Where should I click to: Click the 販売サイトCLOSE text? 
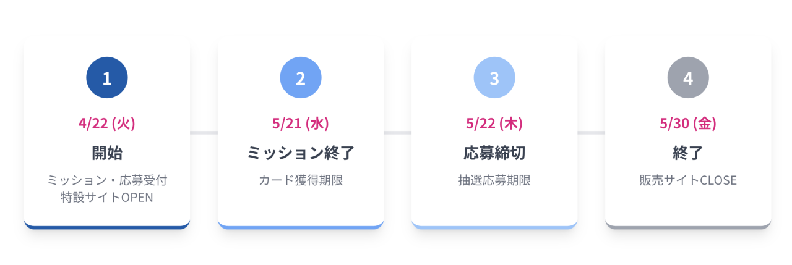coord(688,180)
